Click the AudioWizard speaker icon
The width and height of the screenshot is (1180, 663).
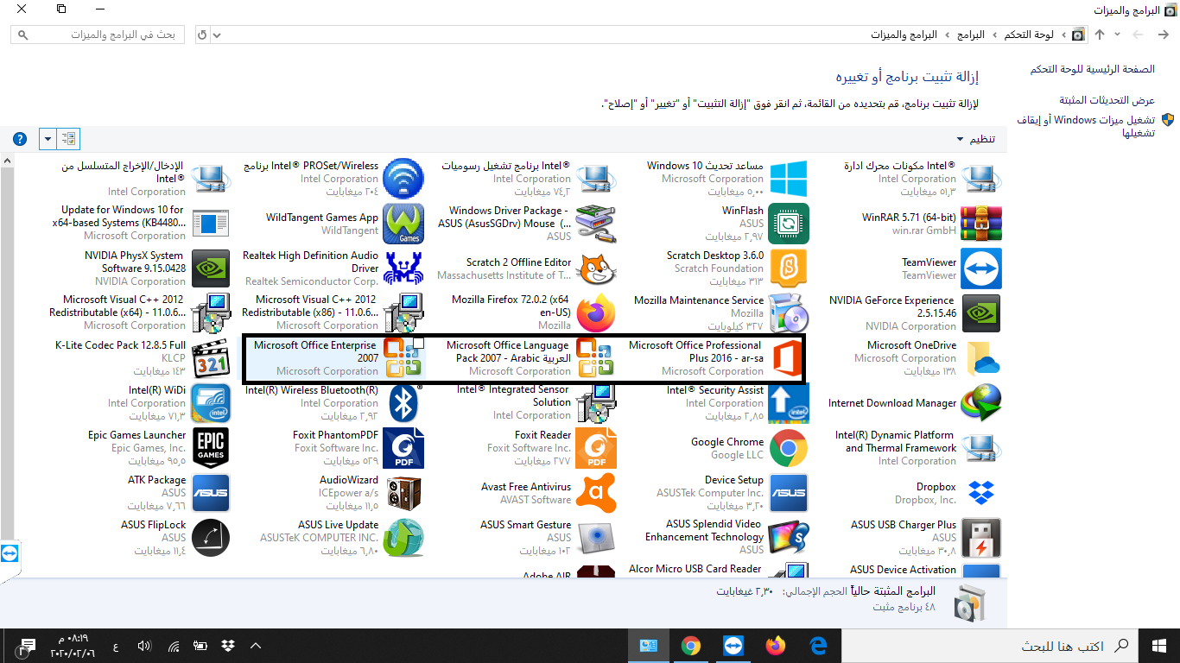coord(403,493)
